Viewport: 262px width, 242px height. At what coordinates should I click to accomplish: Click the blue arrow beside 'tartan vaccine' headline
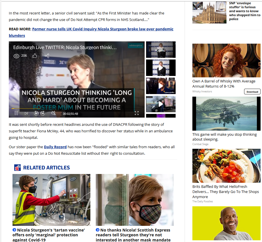click(14, 230)
